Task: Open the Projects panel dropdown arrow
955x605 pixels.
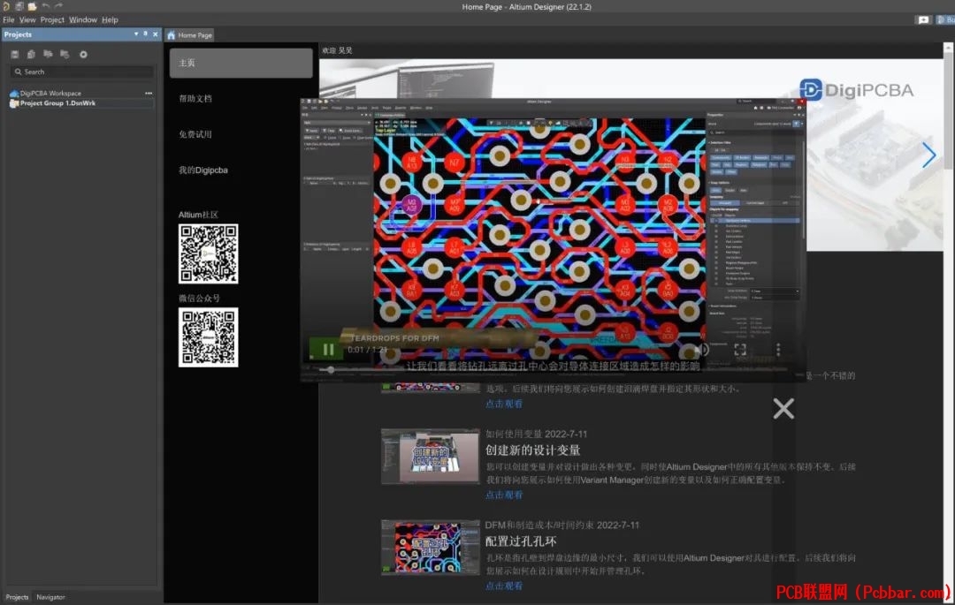Action: [x=136, y=34]
